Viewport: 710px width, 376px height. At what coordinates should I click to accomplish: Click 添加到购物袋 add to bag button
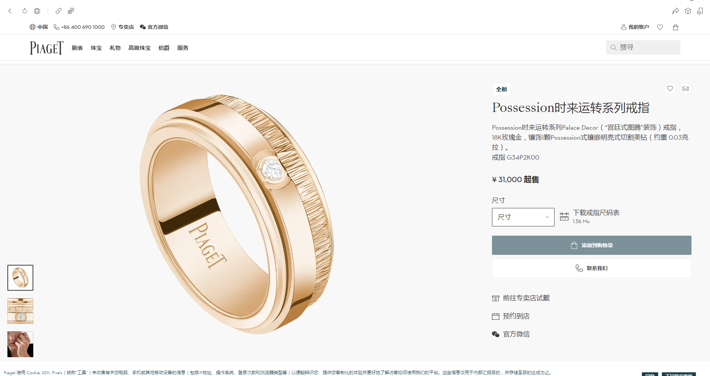(592, 245)
